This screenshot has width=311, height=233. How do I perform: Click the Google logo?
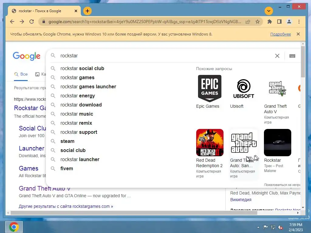pyautogui.click(x=27, y=56)
